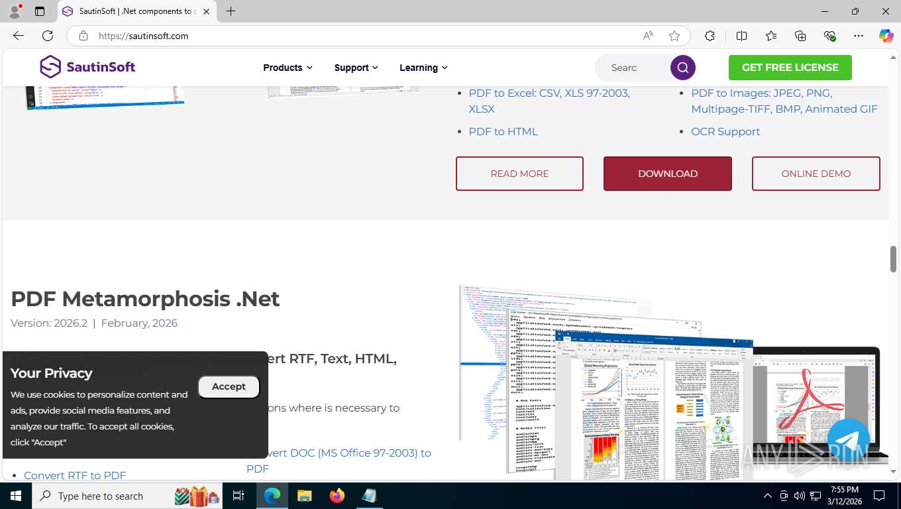This screenshot has width=901, height=509.
Task: Open browser Extensions icon
Action: click(710, 36)
